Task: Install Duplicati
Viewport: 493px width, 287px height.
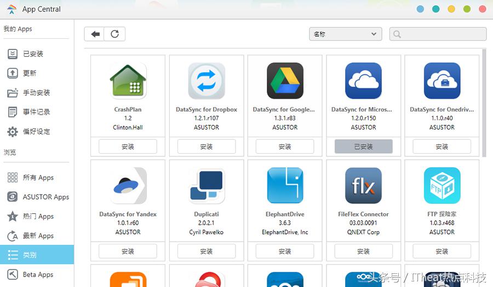Action: [x=207, y=251]
